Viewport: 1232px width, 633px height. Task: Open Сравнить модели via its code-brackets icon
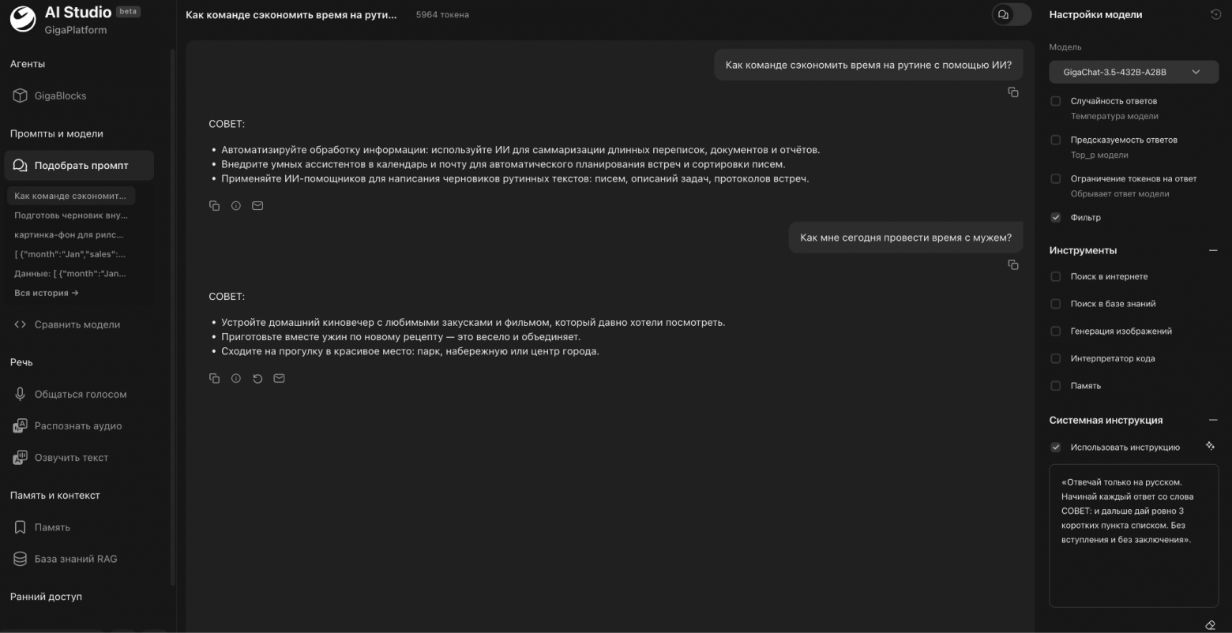pyautogui.click(x=21, y=324)
